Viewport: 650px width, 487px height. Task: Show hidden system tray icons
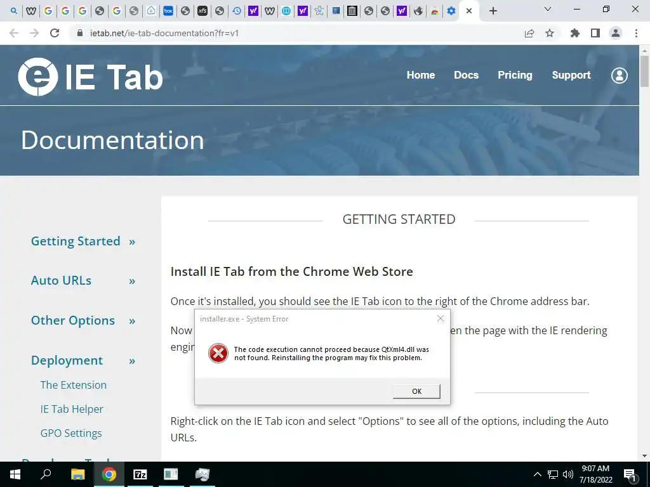(x=537, y=474)
